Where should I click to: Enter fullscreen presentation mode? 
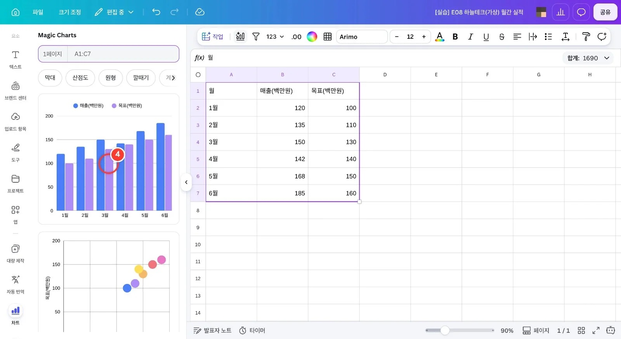(596, 330)
